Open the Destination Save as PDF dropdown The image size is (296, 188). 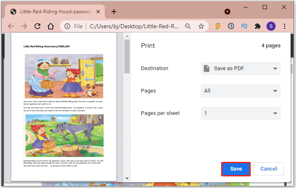[x=240, y=68]
